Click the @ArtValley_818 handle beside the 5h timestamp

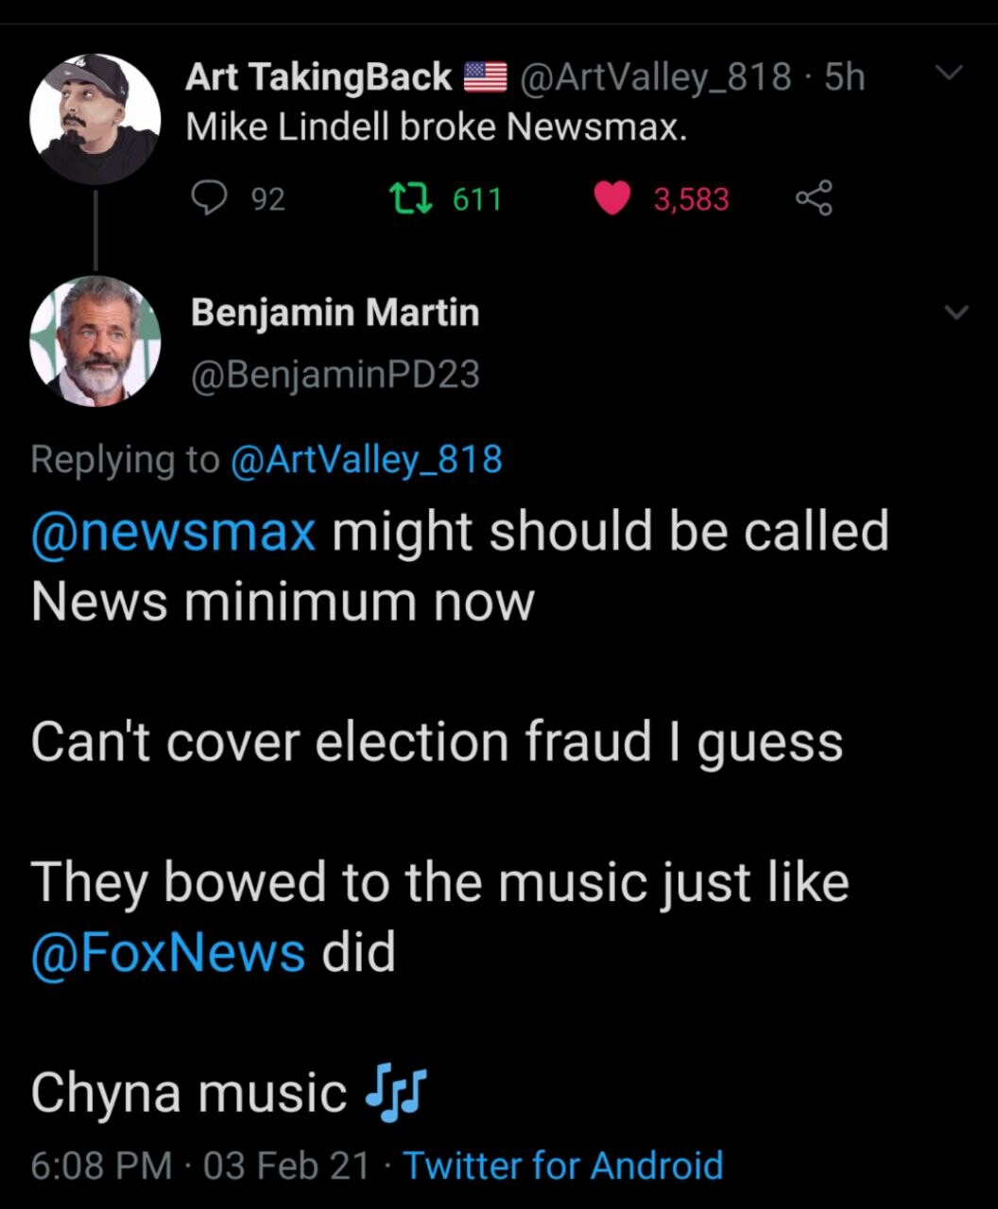pyautogui.click(x=656, y=77)
